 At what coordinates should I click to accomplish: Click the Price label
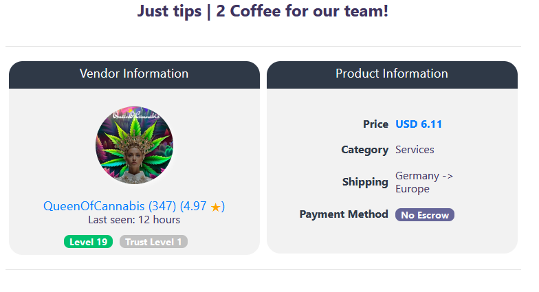pyautogui.click(x=375, y=124)
